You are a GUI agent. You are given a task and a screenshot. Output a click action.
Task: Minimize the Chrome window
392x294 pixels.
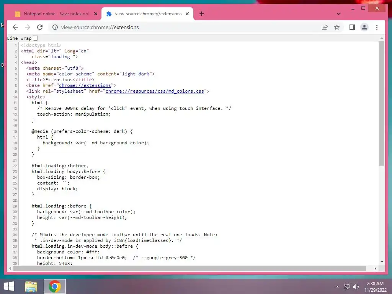(353, 8)
